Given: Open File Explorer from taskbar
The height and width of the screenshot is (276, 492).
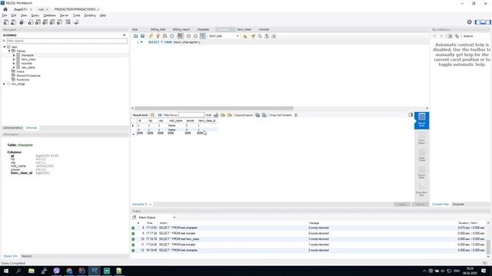Looking at the screenshot, I should (32, 271).
